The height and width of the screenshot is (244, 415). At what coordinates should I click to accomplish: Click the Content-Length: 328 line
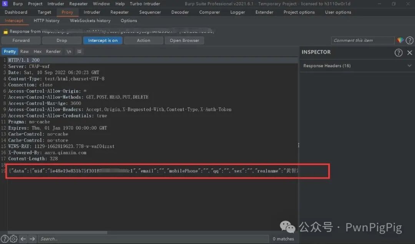coord(33,158)
